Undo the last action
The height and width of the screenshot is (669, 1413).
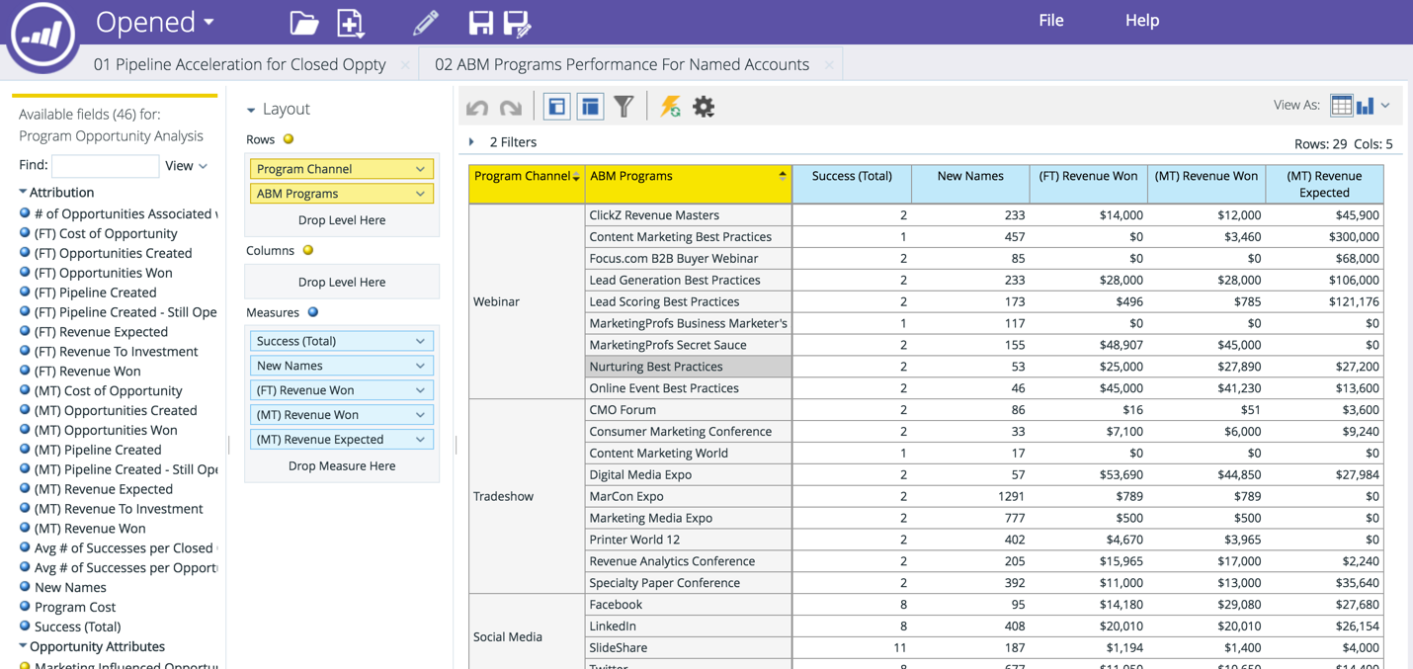(x=477, y=107)
